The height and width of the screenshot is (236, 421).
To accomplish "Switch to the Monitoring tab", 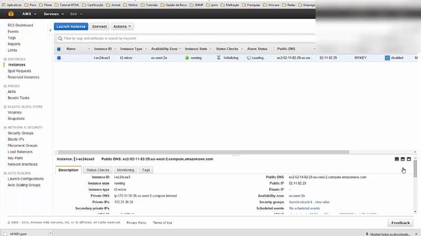I will (126, 170).
